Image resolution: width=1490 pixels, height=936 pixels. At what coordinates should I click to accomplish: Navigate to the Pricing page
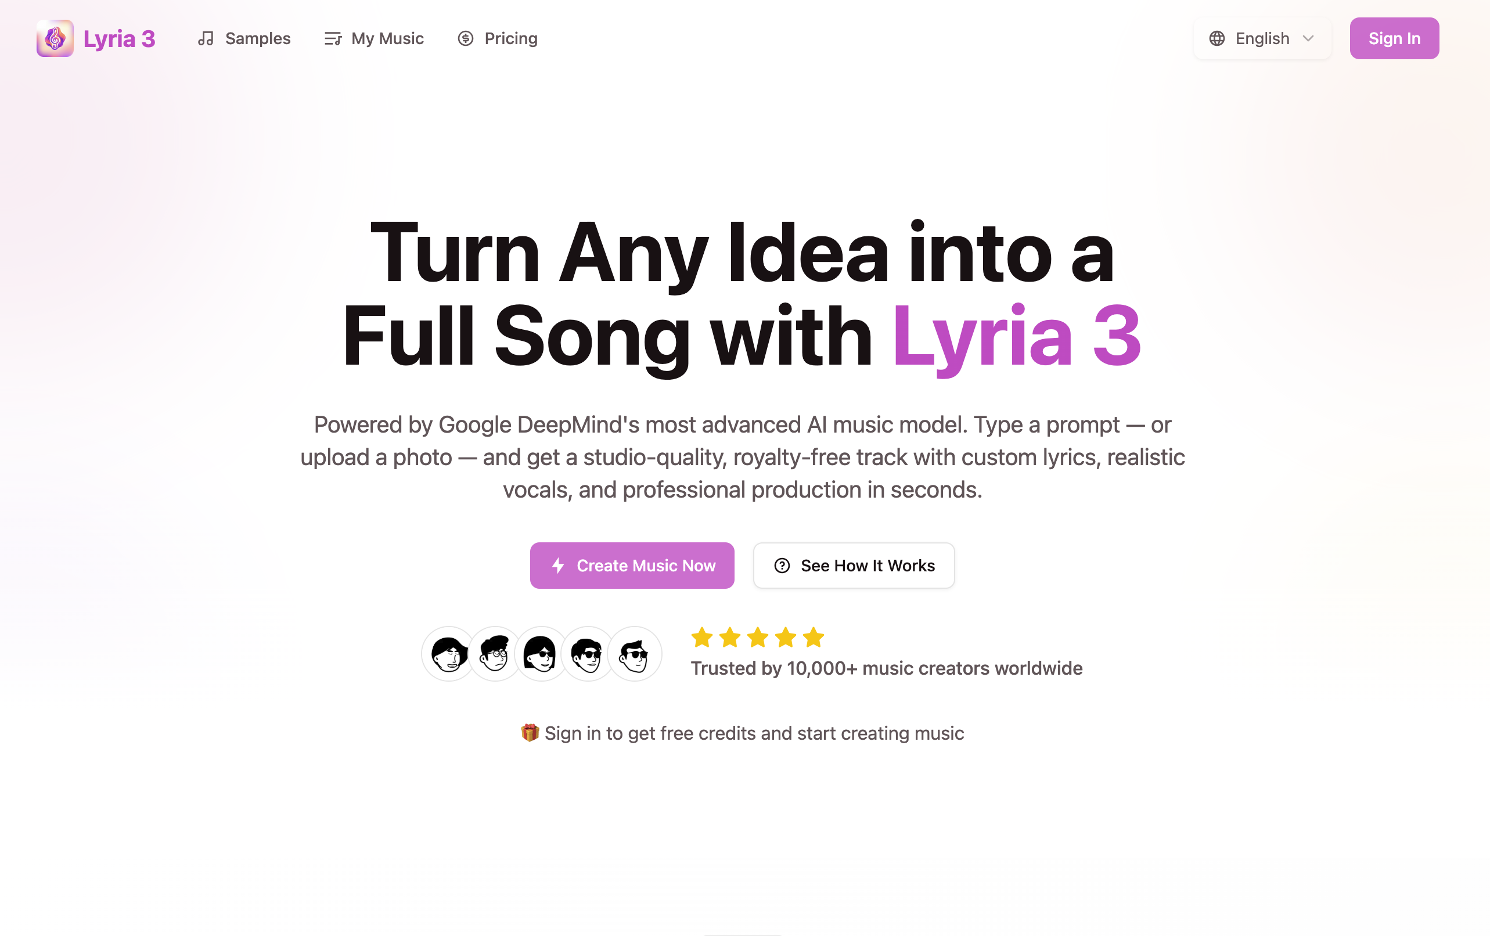(x=510, y=38)
